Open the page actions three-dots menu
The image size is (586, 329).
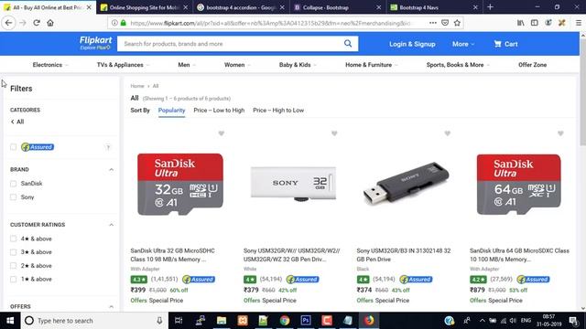[433, 23]
